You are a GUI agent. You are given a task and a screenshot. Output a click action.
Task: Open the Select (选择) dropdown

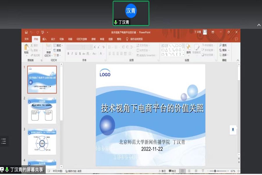[224, 55]
